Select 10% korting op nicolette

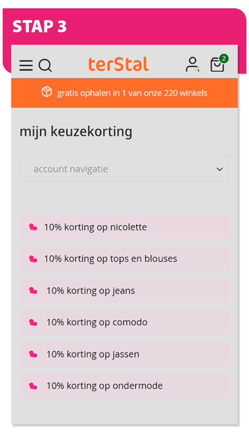[95, 227]
